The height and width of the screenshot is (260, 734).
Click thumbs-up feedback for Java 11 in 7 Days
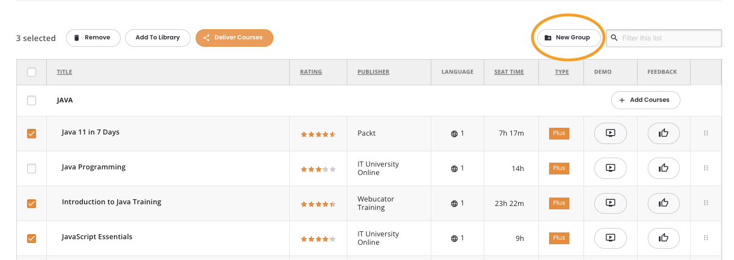click(x=664, y=133)
